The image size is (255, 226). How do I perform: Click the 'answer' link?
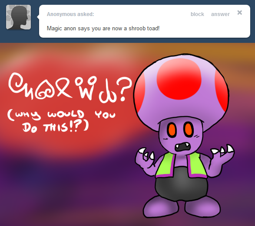(x=220, y=14)
